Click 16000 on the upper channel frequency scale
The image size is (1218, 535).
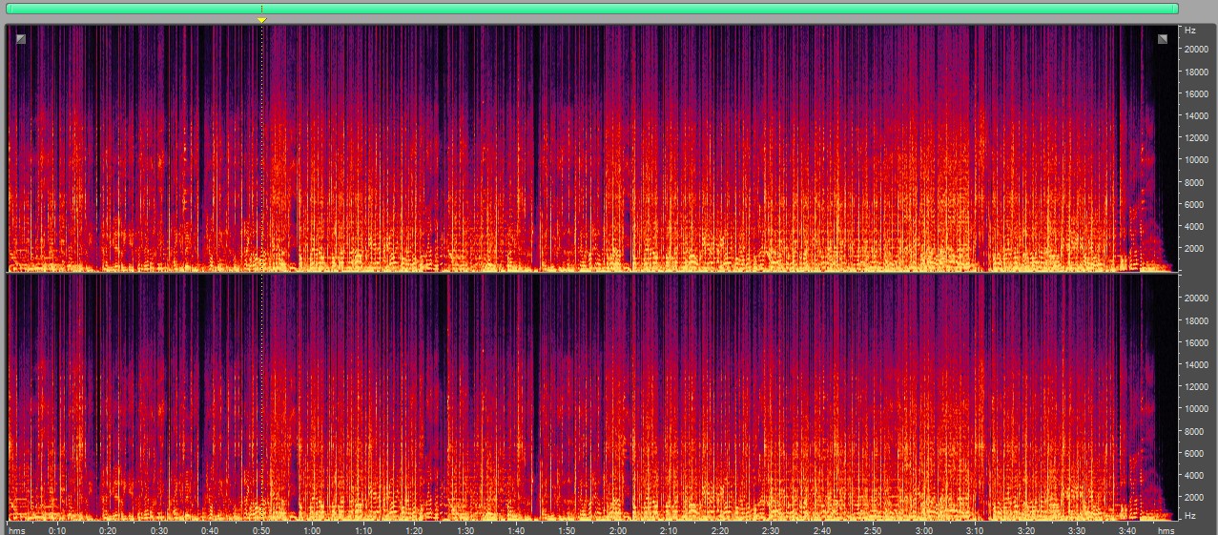click(1197, 93)
